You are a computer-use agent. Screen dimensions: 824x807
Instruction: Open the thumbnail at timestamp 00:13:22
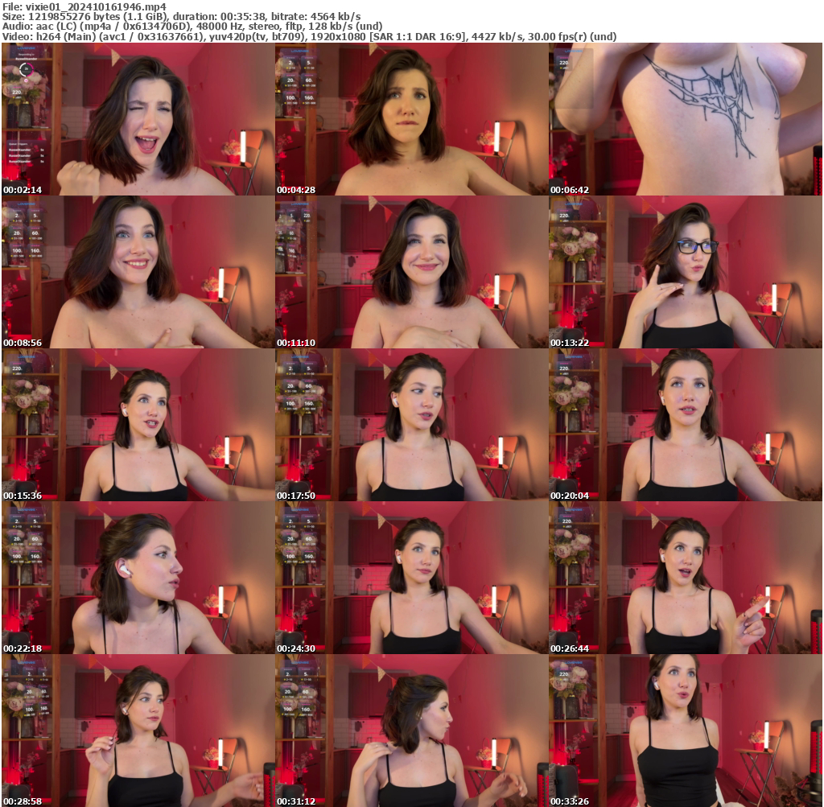684,272
